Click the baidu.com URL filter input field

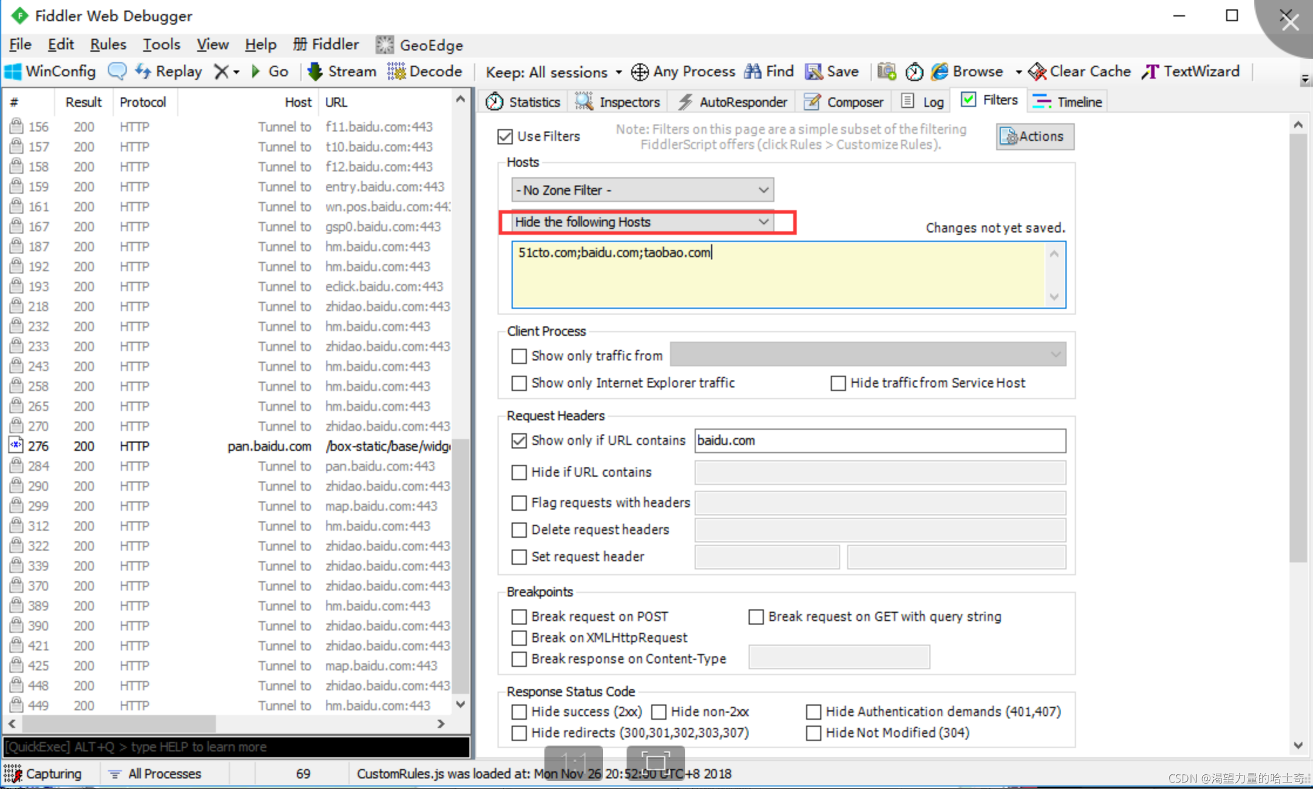coord(879,440)
